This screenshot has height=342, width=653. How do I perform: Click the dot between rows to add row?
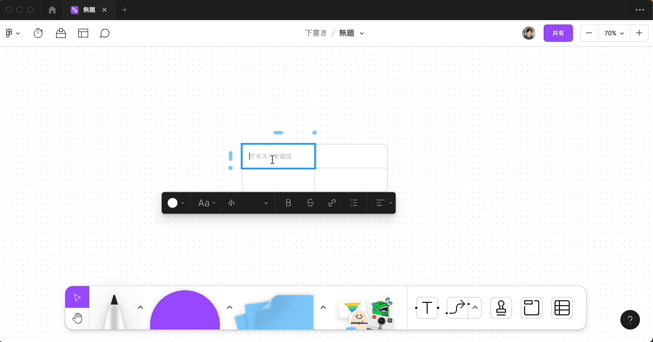231,168
